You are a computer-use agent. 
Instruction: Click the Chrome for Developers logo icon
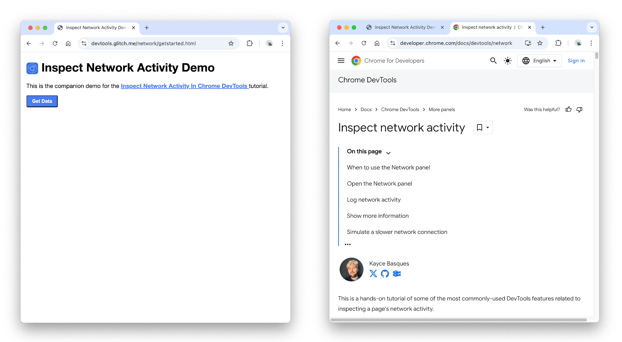(x=356, y=61)
